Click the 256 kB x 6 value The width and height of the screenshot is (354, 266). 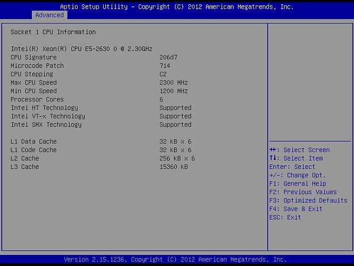pos(177,158)
